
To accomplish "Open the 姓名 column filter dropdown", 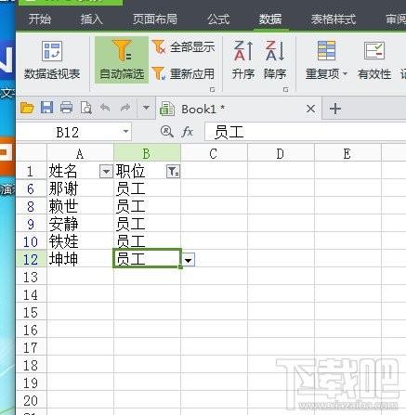I will [x=106, y=171].
